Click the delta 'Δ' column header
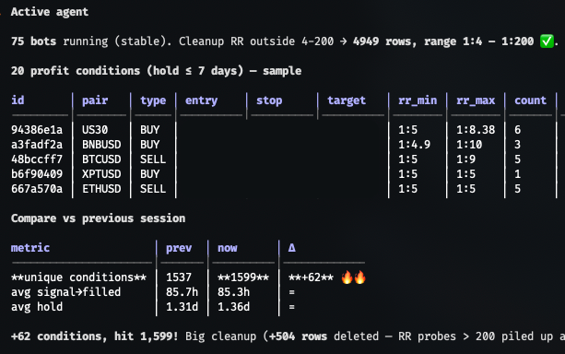This screenshot has height=354, width=565. pyautogui.click(x=292, y=248)
